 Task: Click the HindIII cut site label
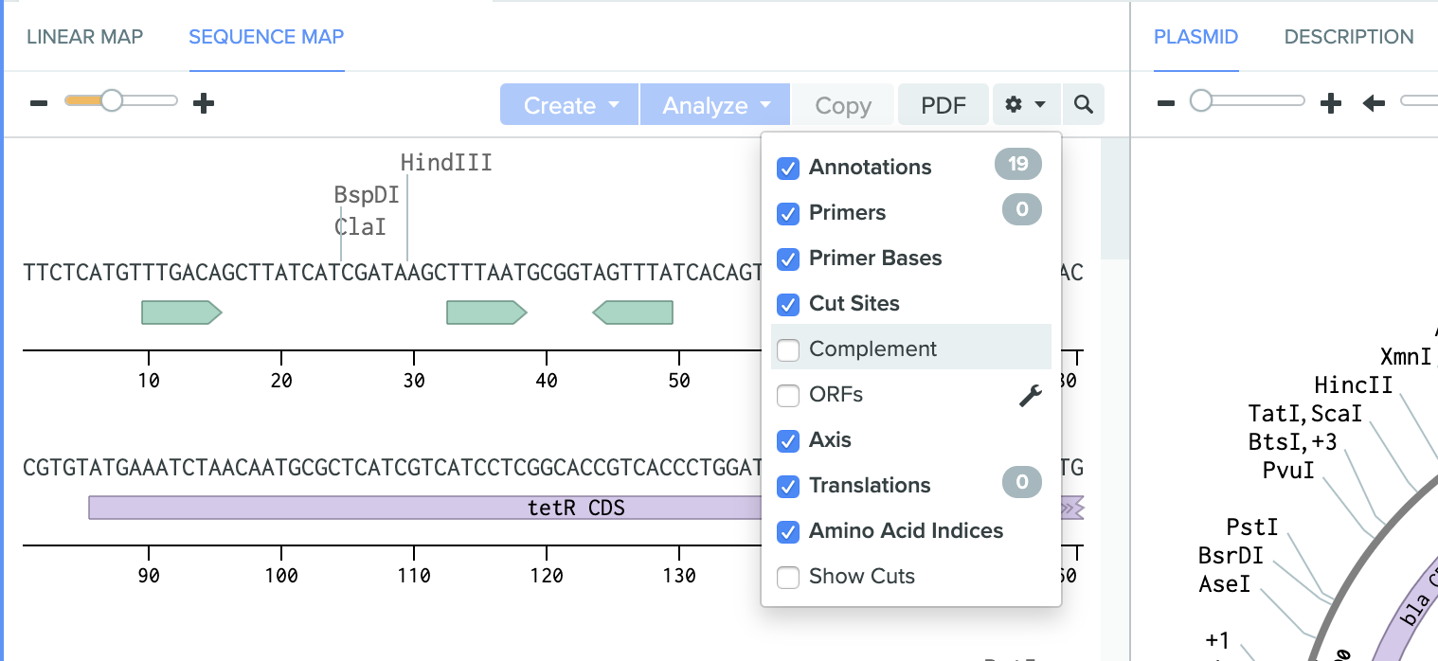tap(446, 163)
